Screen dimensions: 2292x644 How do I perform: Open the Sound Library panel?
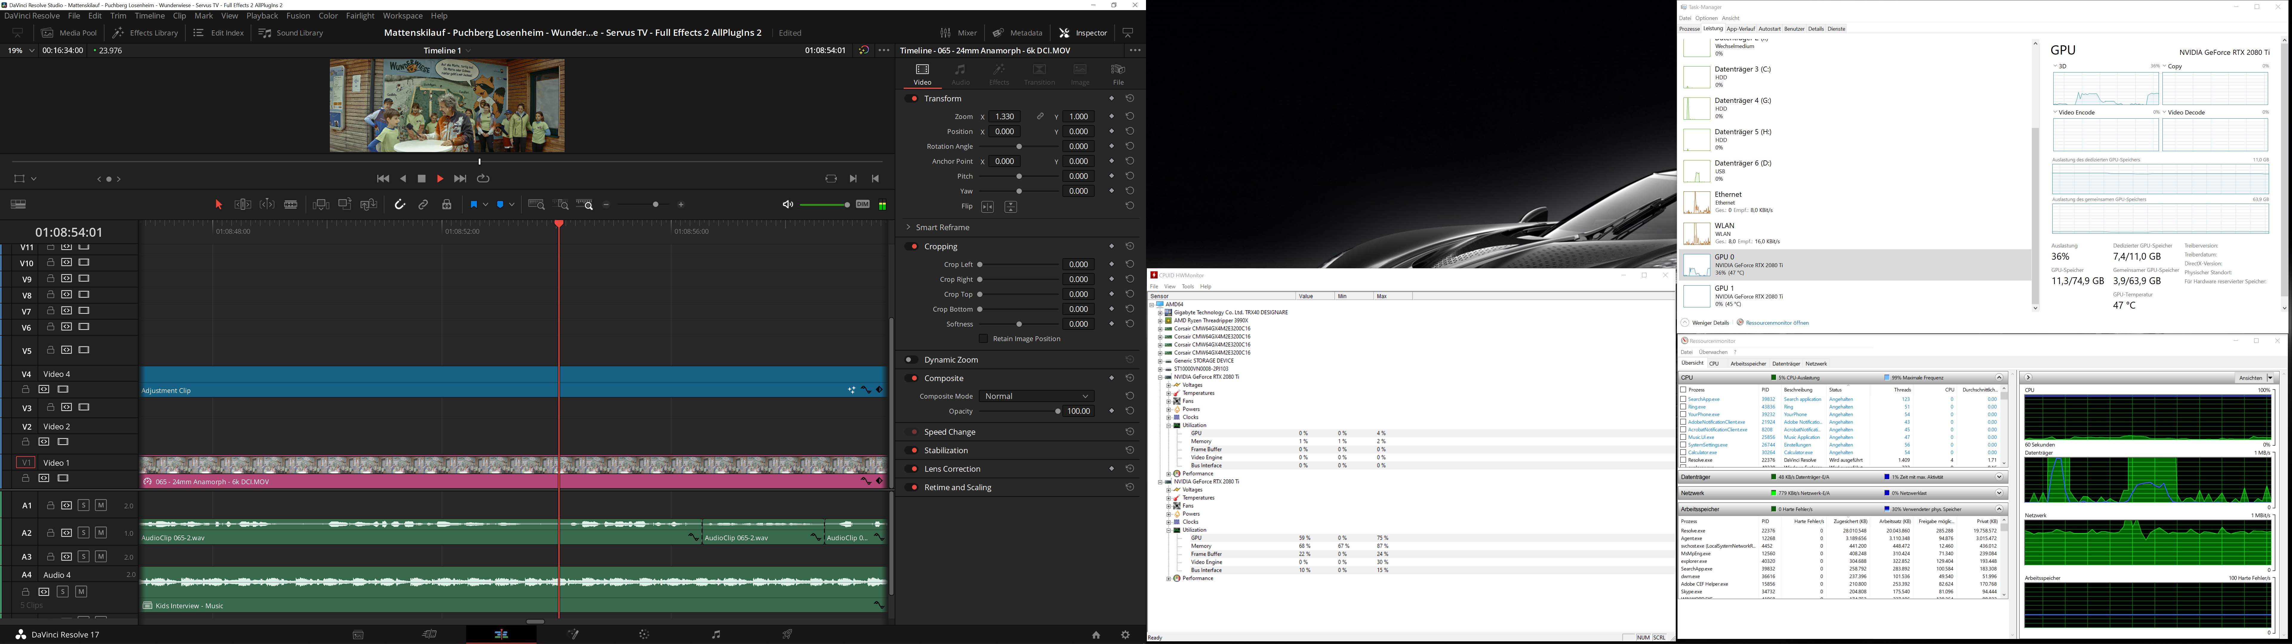pos(291,33)
